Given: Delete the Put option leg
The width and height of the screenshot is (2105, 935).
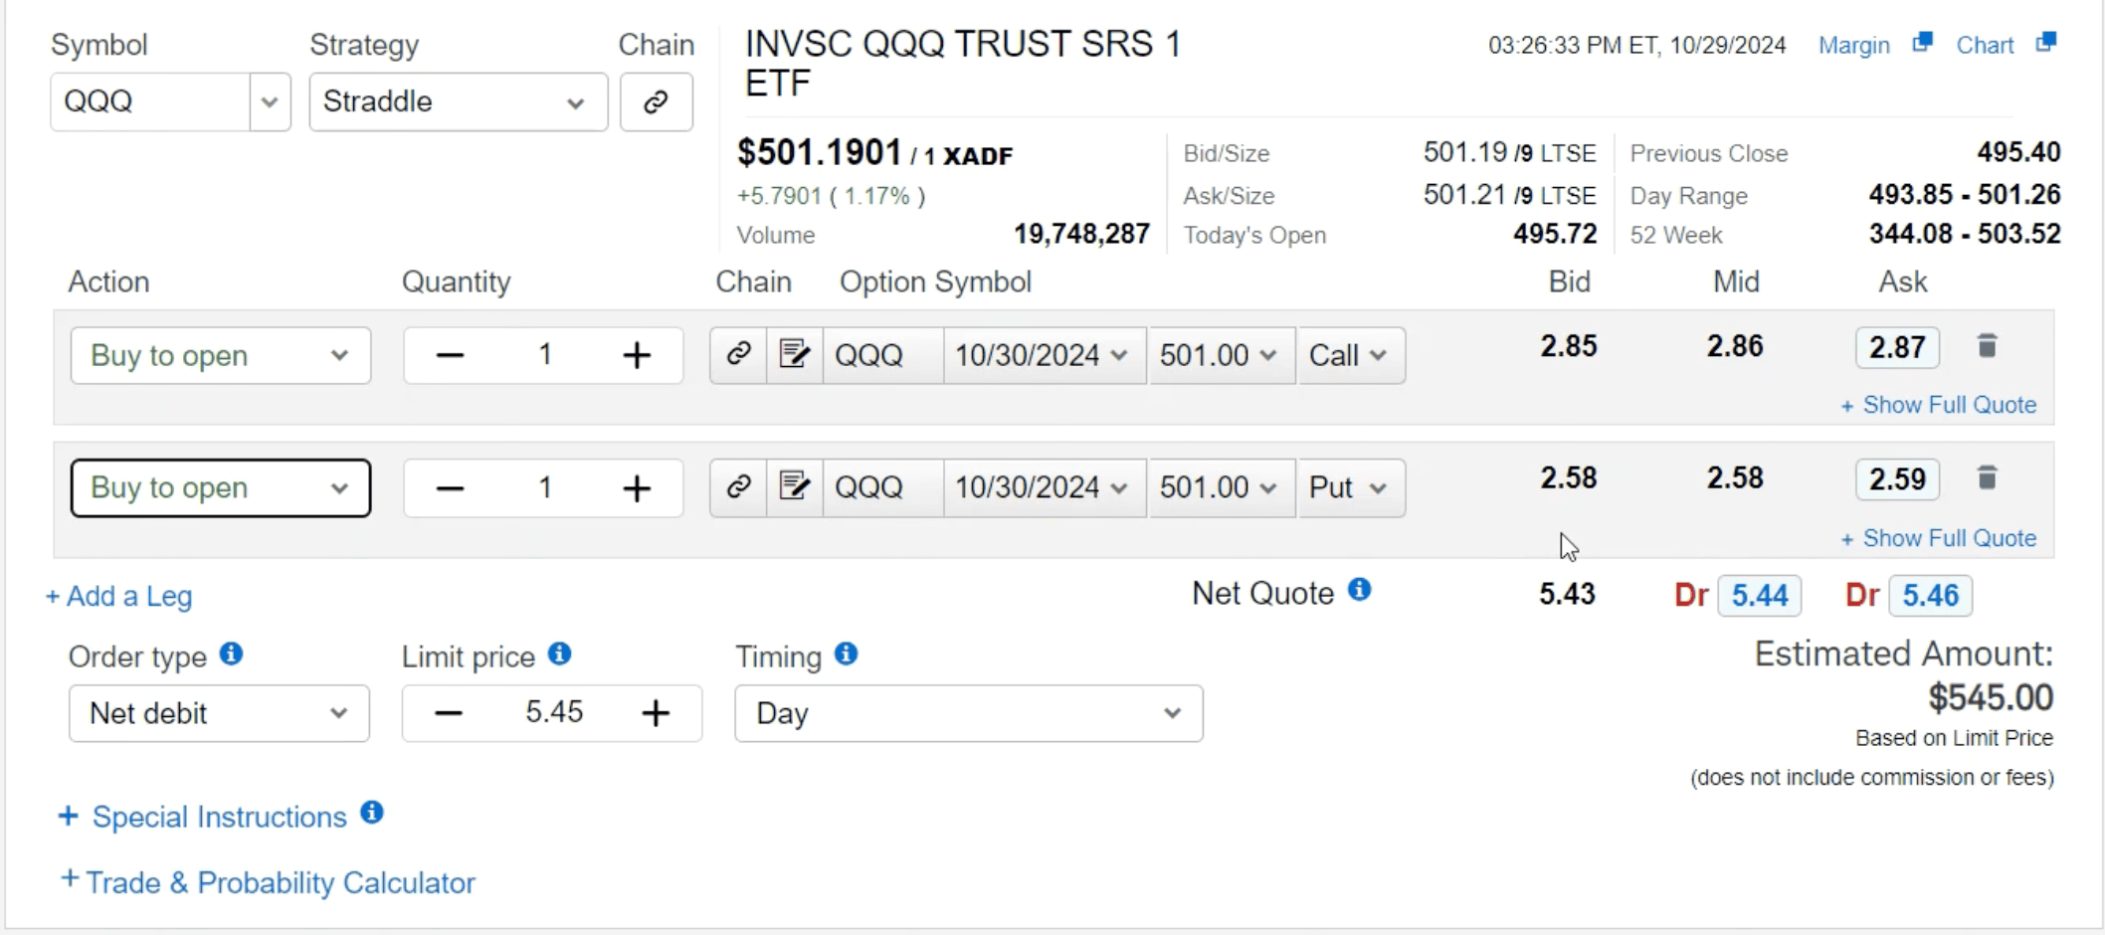Looking at the screenshot, I should point(1987,478).
